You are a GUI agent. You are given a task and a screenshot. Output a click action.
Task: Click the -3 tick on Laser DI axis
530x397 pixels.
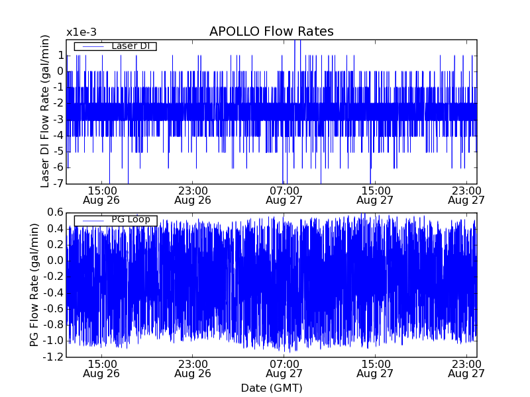[x=58, y=119]
